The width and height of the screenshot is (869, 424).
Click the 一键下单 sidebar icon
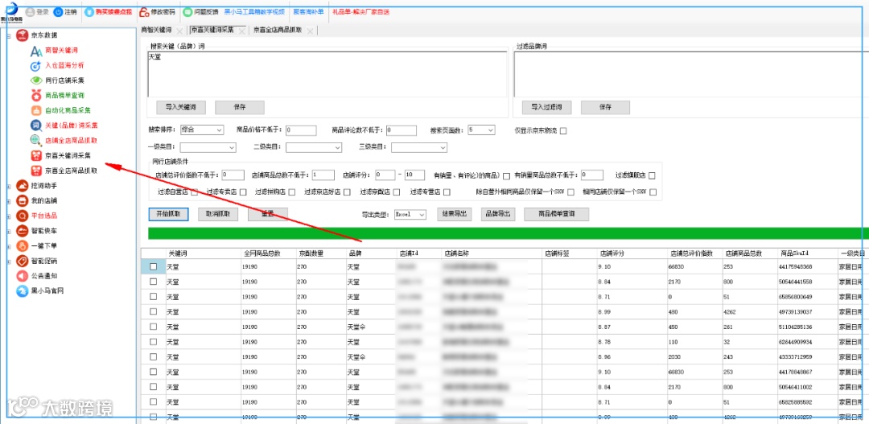pos(23,245)
